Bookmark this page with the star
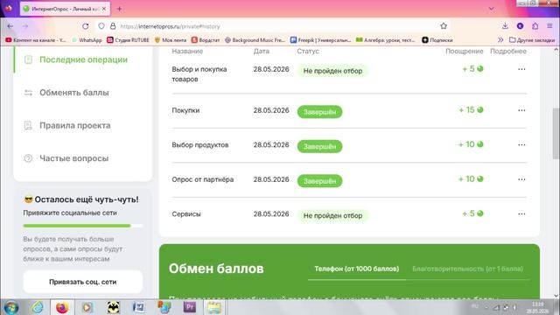The width and height of the screenshot is (560, 315). tap(444, 26)
